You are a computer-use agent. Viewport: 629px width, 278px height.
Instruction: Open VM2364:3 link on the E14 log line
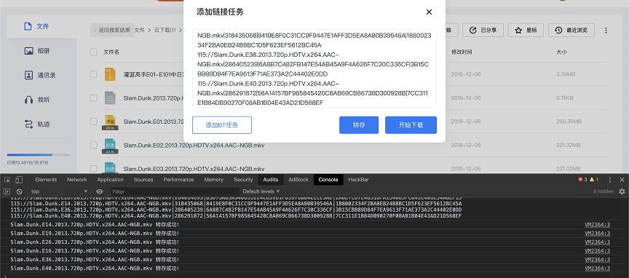coord(597,224)
